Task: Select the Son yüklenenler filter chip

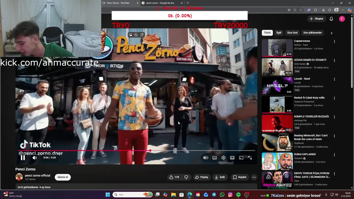Action: point(313,33)
